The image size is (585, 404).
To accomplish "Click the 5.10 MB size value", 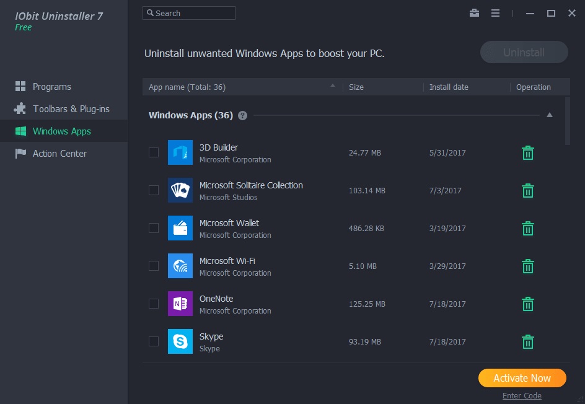I will 363,266.
